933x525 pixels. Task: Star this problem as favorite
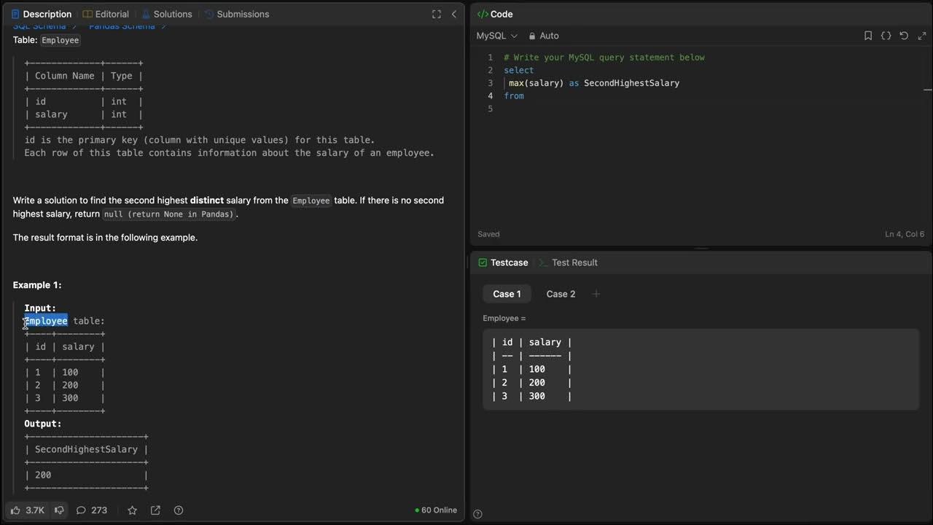[x=132, y=510]
